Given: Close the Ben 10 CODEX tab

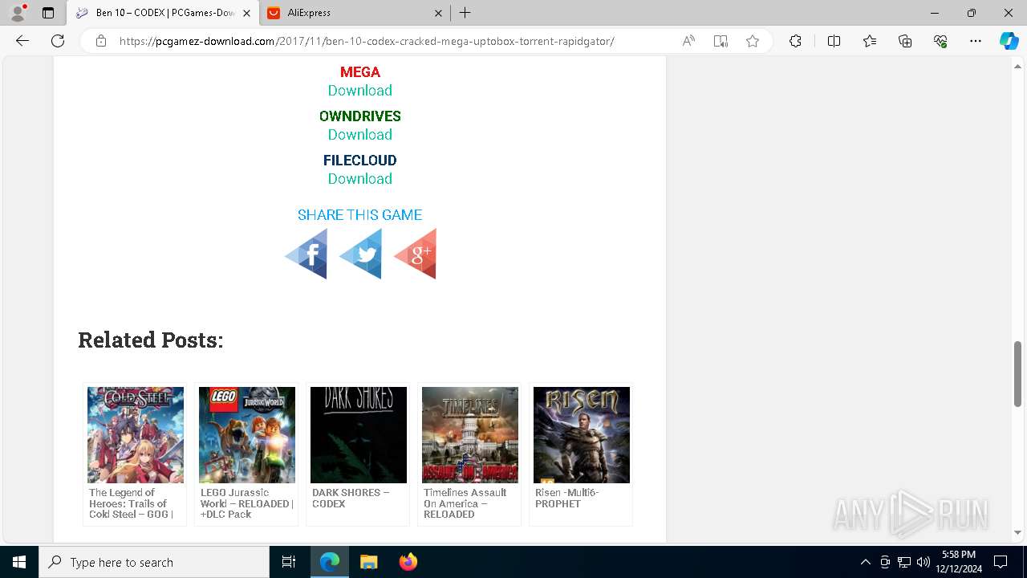Looking at the screenshot, I should pos(246,13).
